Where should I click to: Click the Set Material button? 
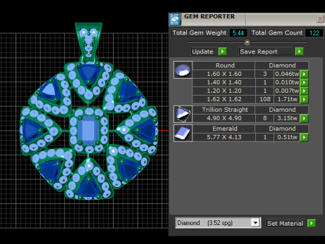coord(286,223)
